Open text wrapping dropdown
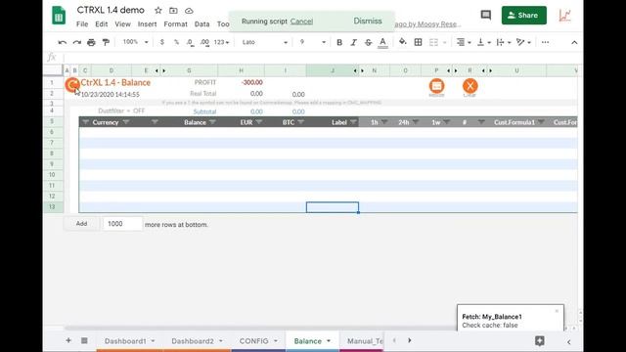626x352 pixels. tap(504, 42)
